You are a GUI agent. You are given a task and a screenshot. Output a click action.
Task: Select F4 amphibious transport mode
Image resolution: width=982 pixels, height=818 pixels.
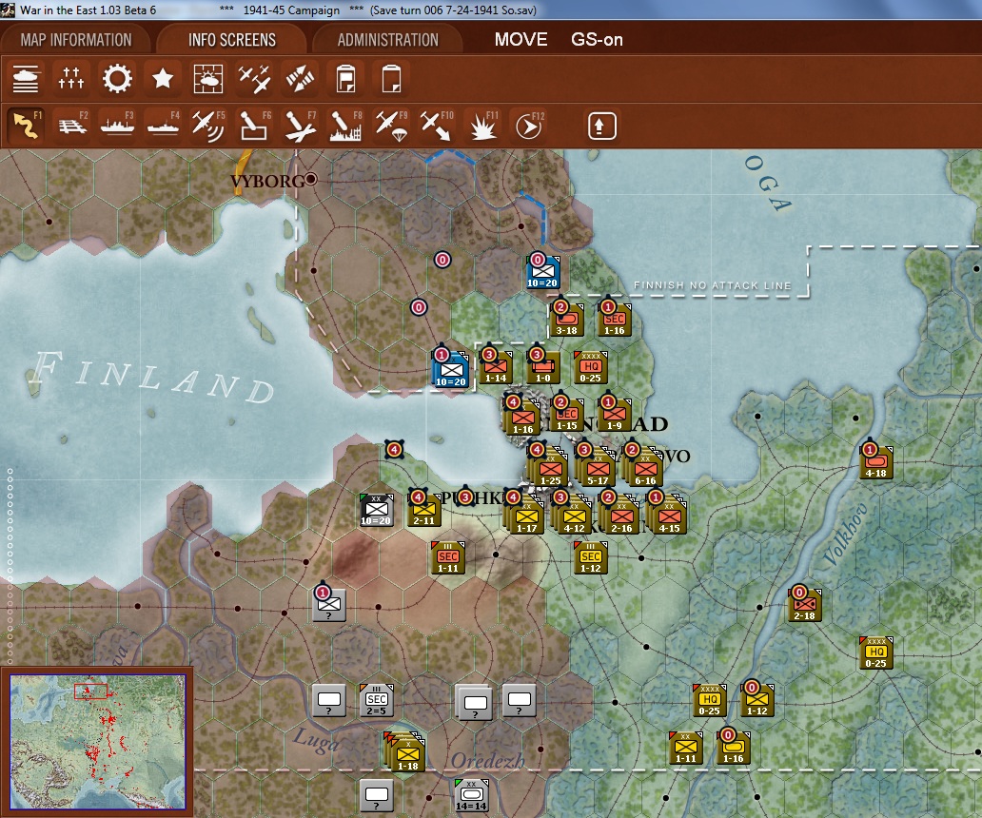pyautogui.click(x=163, y=126)
